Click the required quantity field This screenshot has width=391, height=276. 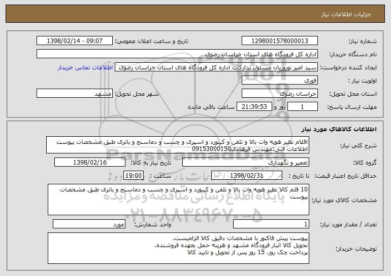pos(271,224)
